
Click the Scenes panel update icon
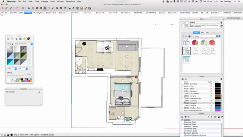pyautogui.click(x=182, y=117)
